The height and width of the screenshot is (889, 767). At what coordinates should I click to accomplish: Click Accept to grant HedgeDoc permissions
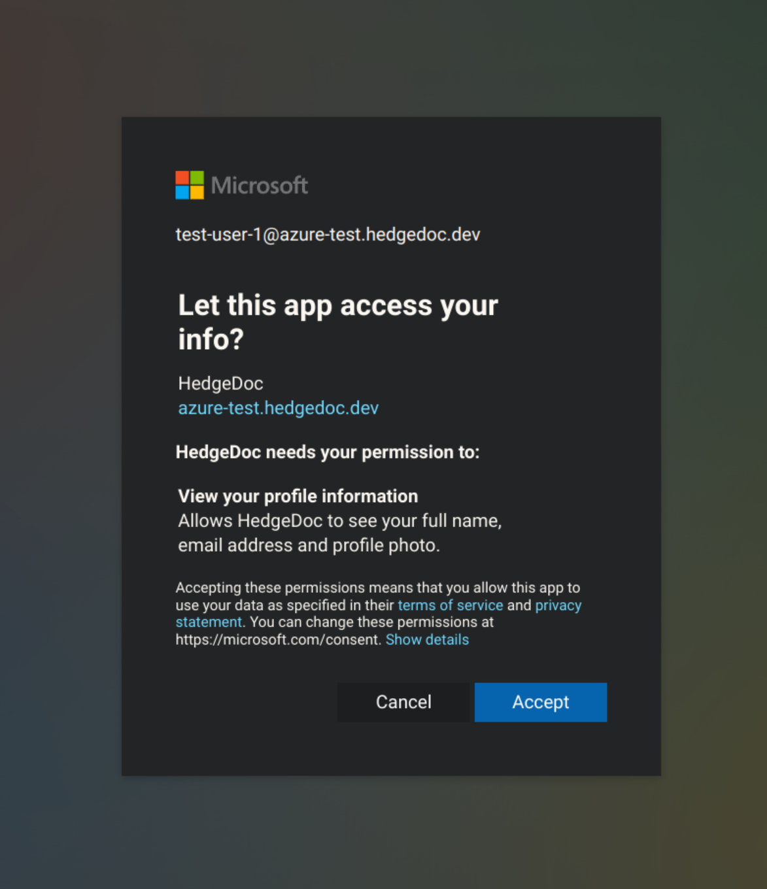click(540, 702)
